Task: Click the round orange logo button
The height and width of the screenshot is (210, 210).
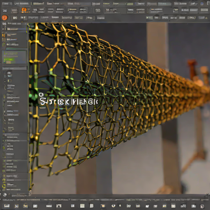Action: point(5,18)
